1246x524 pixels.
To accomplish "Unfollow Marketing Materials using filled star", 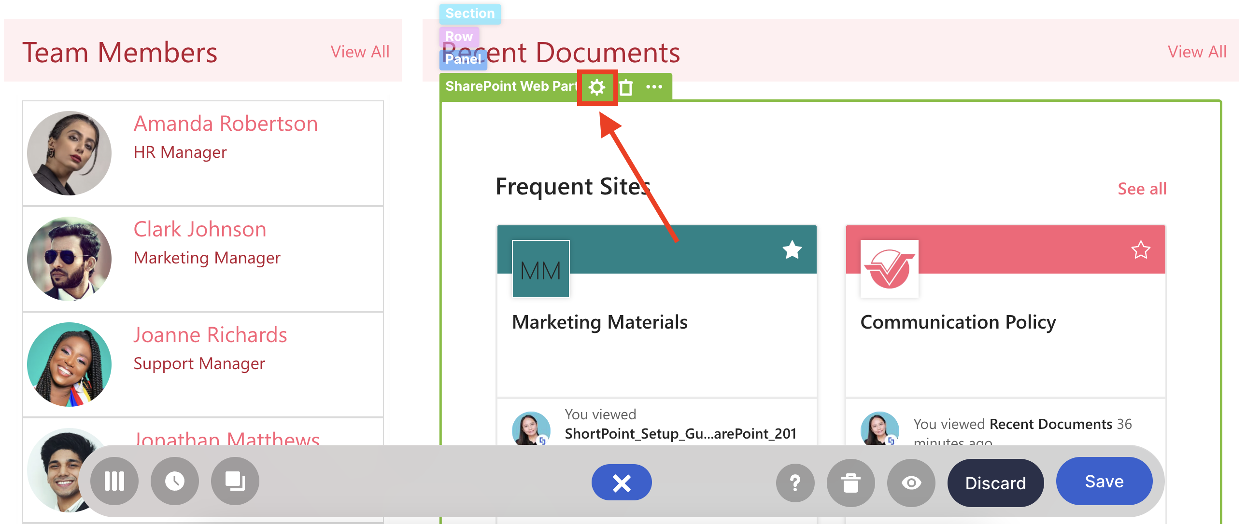I will click(x=792, y=250).
